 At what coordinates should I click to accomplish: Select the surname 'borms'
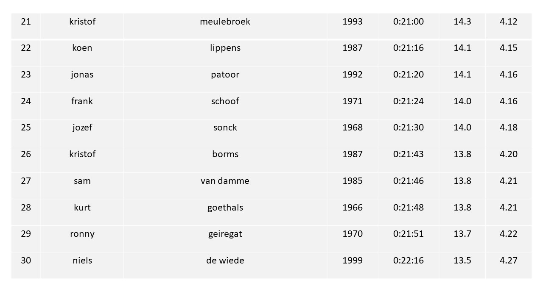225,154
